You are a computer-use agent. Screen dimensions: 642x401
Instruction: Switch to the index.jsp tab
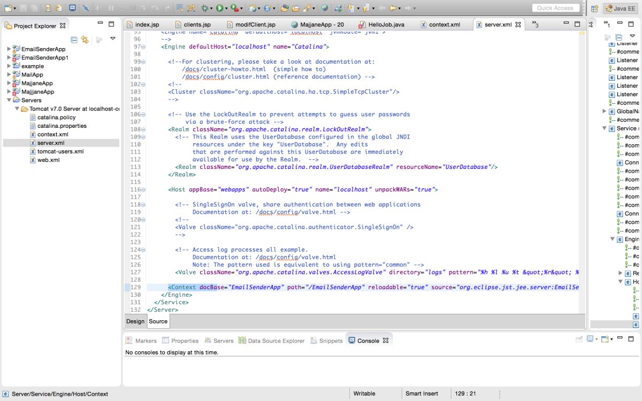point(142,25)
